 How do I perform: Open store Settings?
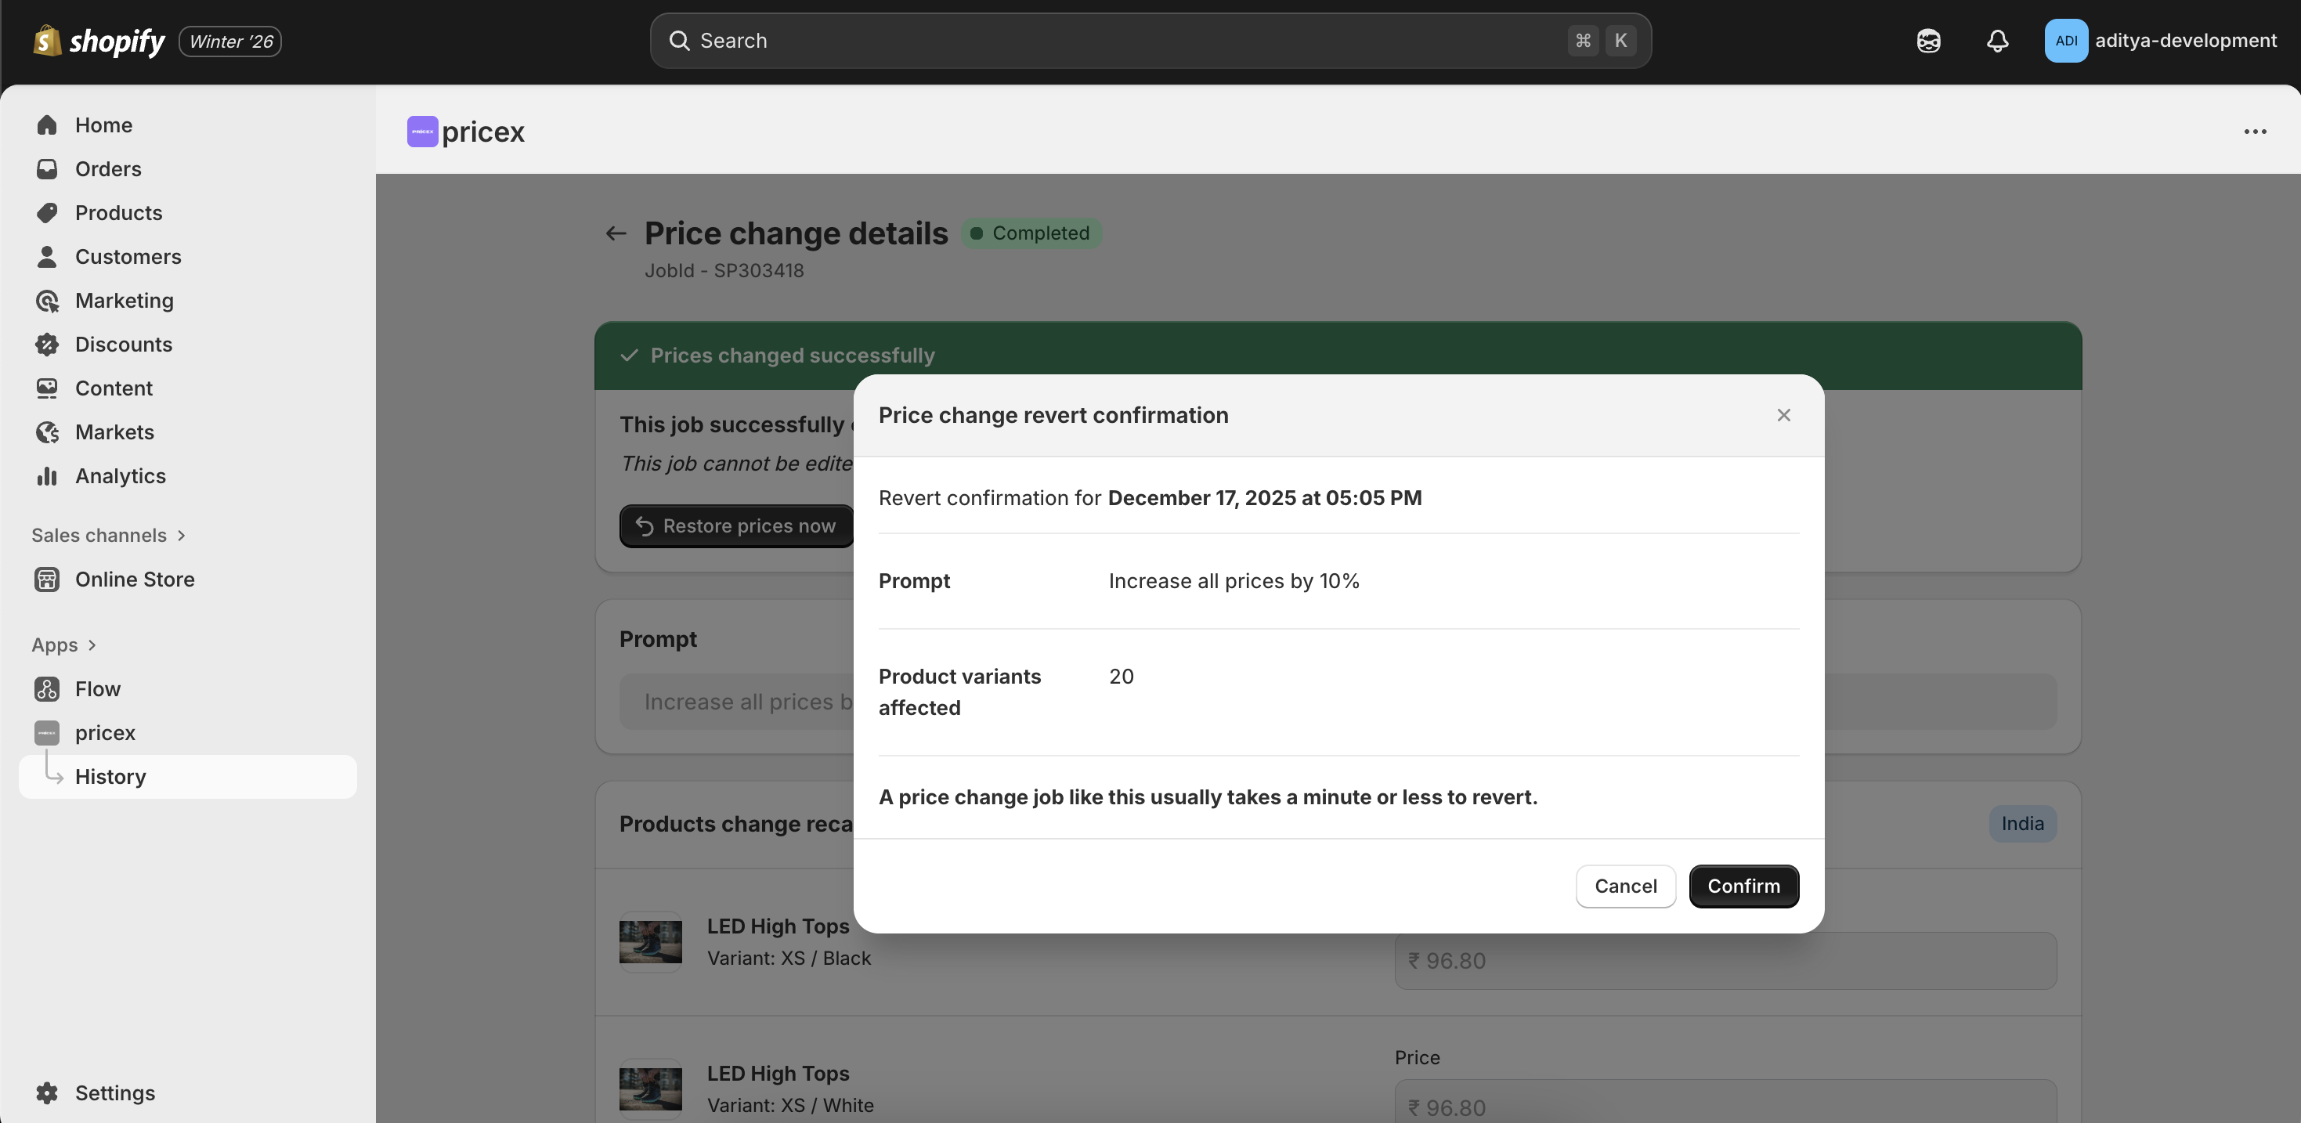pyautogui.click(x=115, y=1092)
